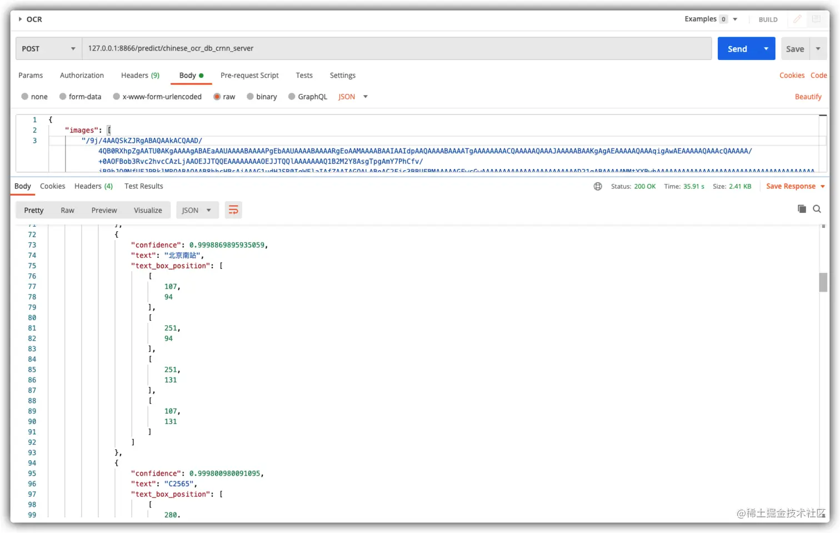Screen dimensions: 840x533
Task: Click the pencil edit icon
Action: tap(797, 19)
